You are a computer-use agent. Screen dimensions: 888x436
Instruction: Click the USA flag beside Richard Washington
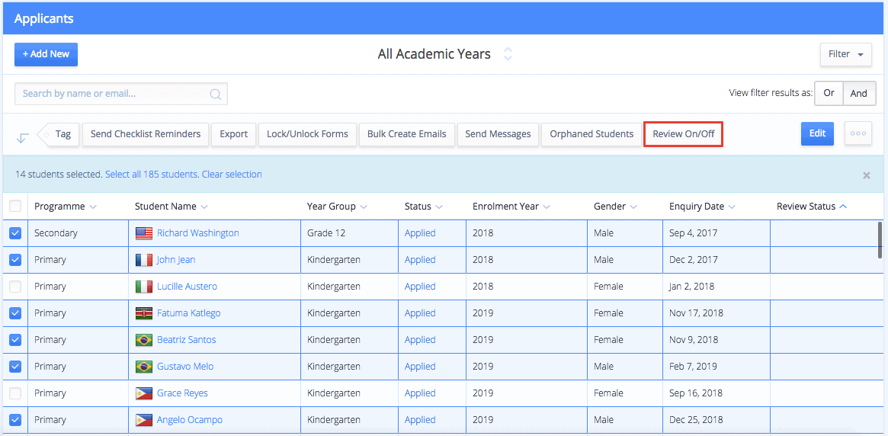[x=144, y=233]
